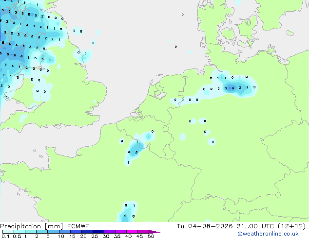Click the '21..00 UTC' time text
The width and height of the screenshot is (309, 238).
pos(255,226)
